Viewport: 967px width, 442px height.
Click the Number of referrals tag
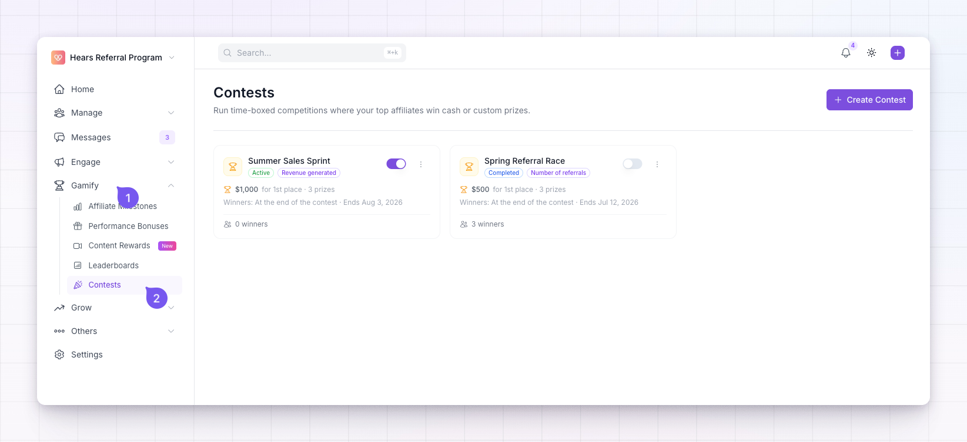coord(558,173)
